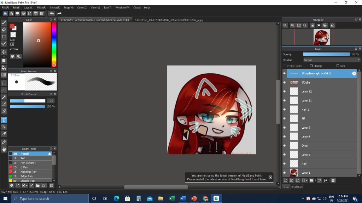The width and height of the screenshot is (362, 203).
Task: Open Excel from taskbar
Action: pos(172,198)
